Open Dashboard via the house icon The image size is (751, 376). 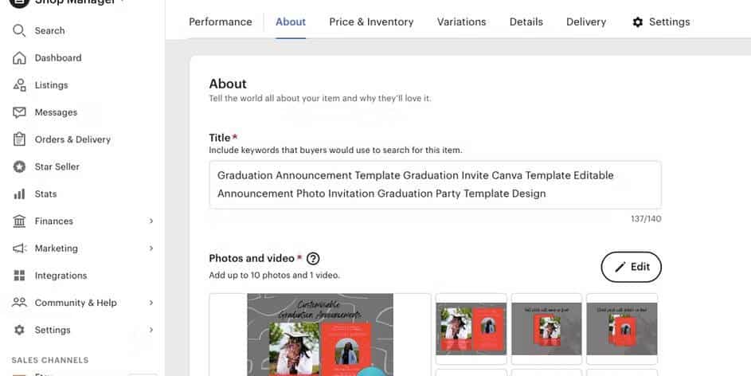click(x=19, y=58)
